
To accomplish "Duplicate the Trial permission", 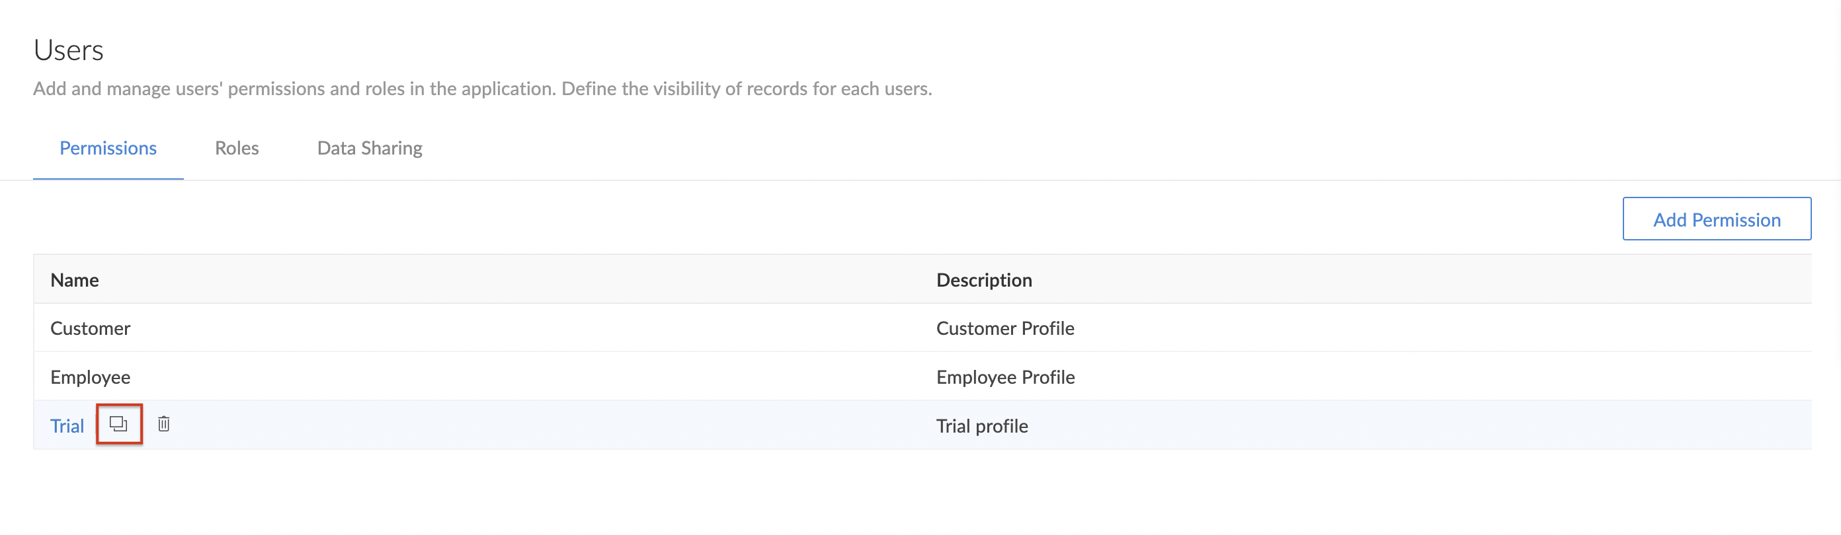I will [x=118, y=424].
